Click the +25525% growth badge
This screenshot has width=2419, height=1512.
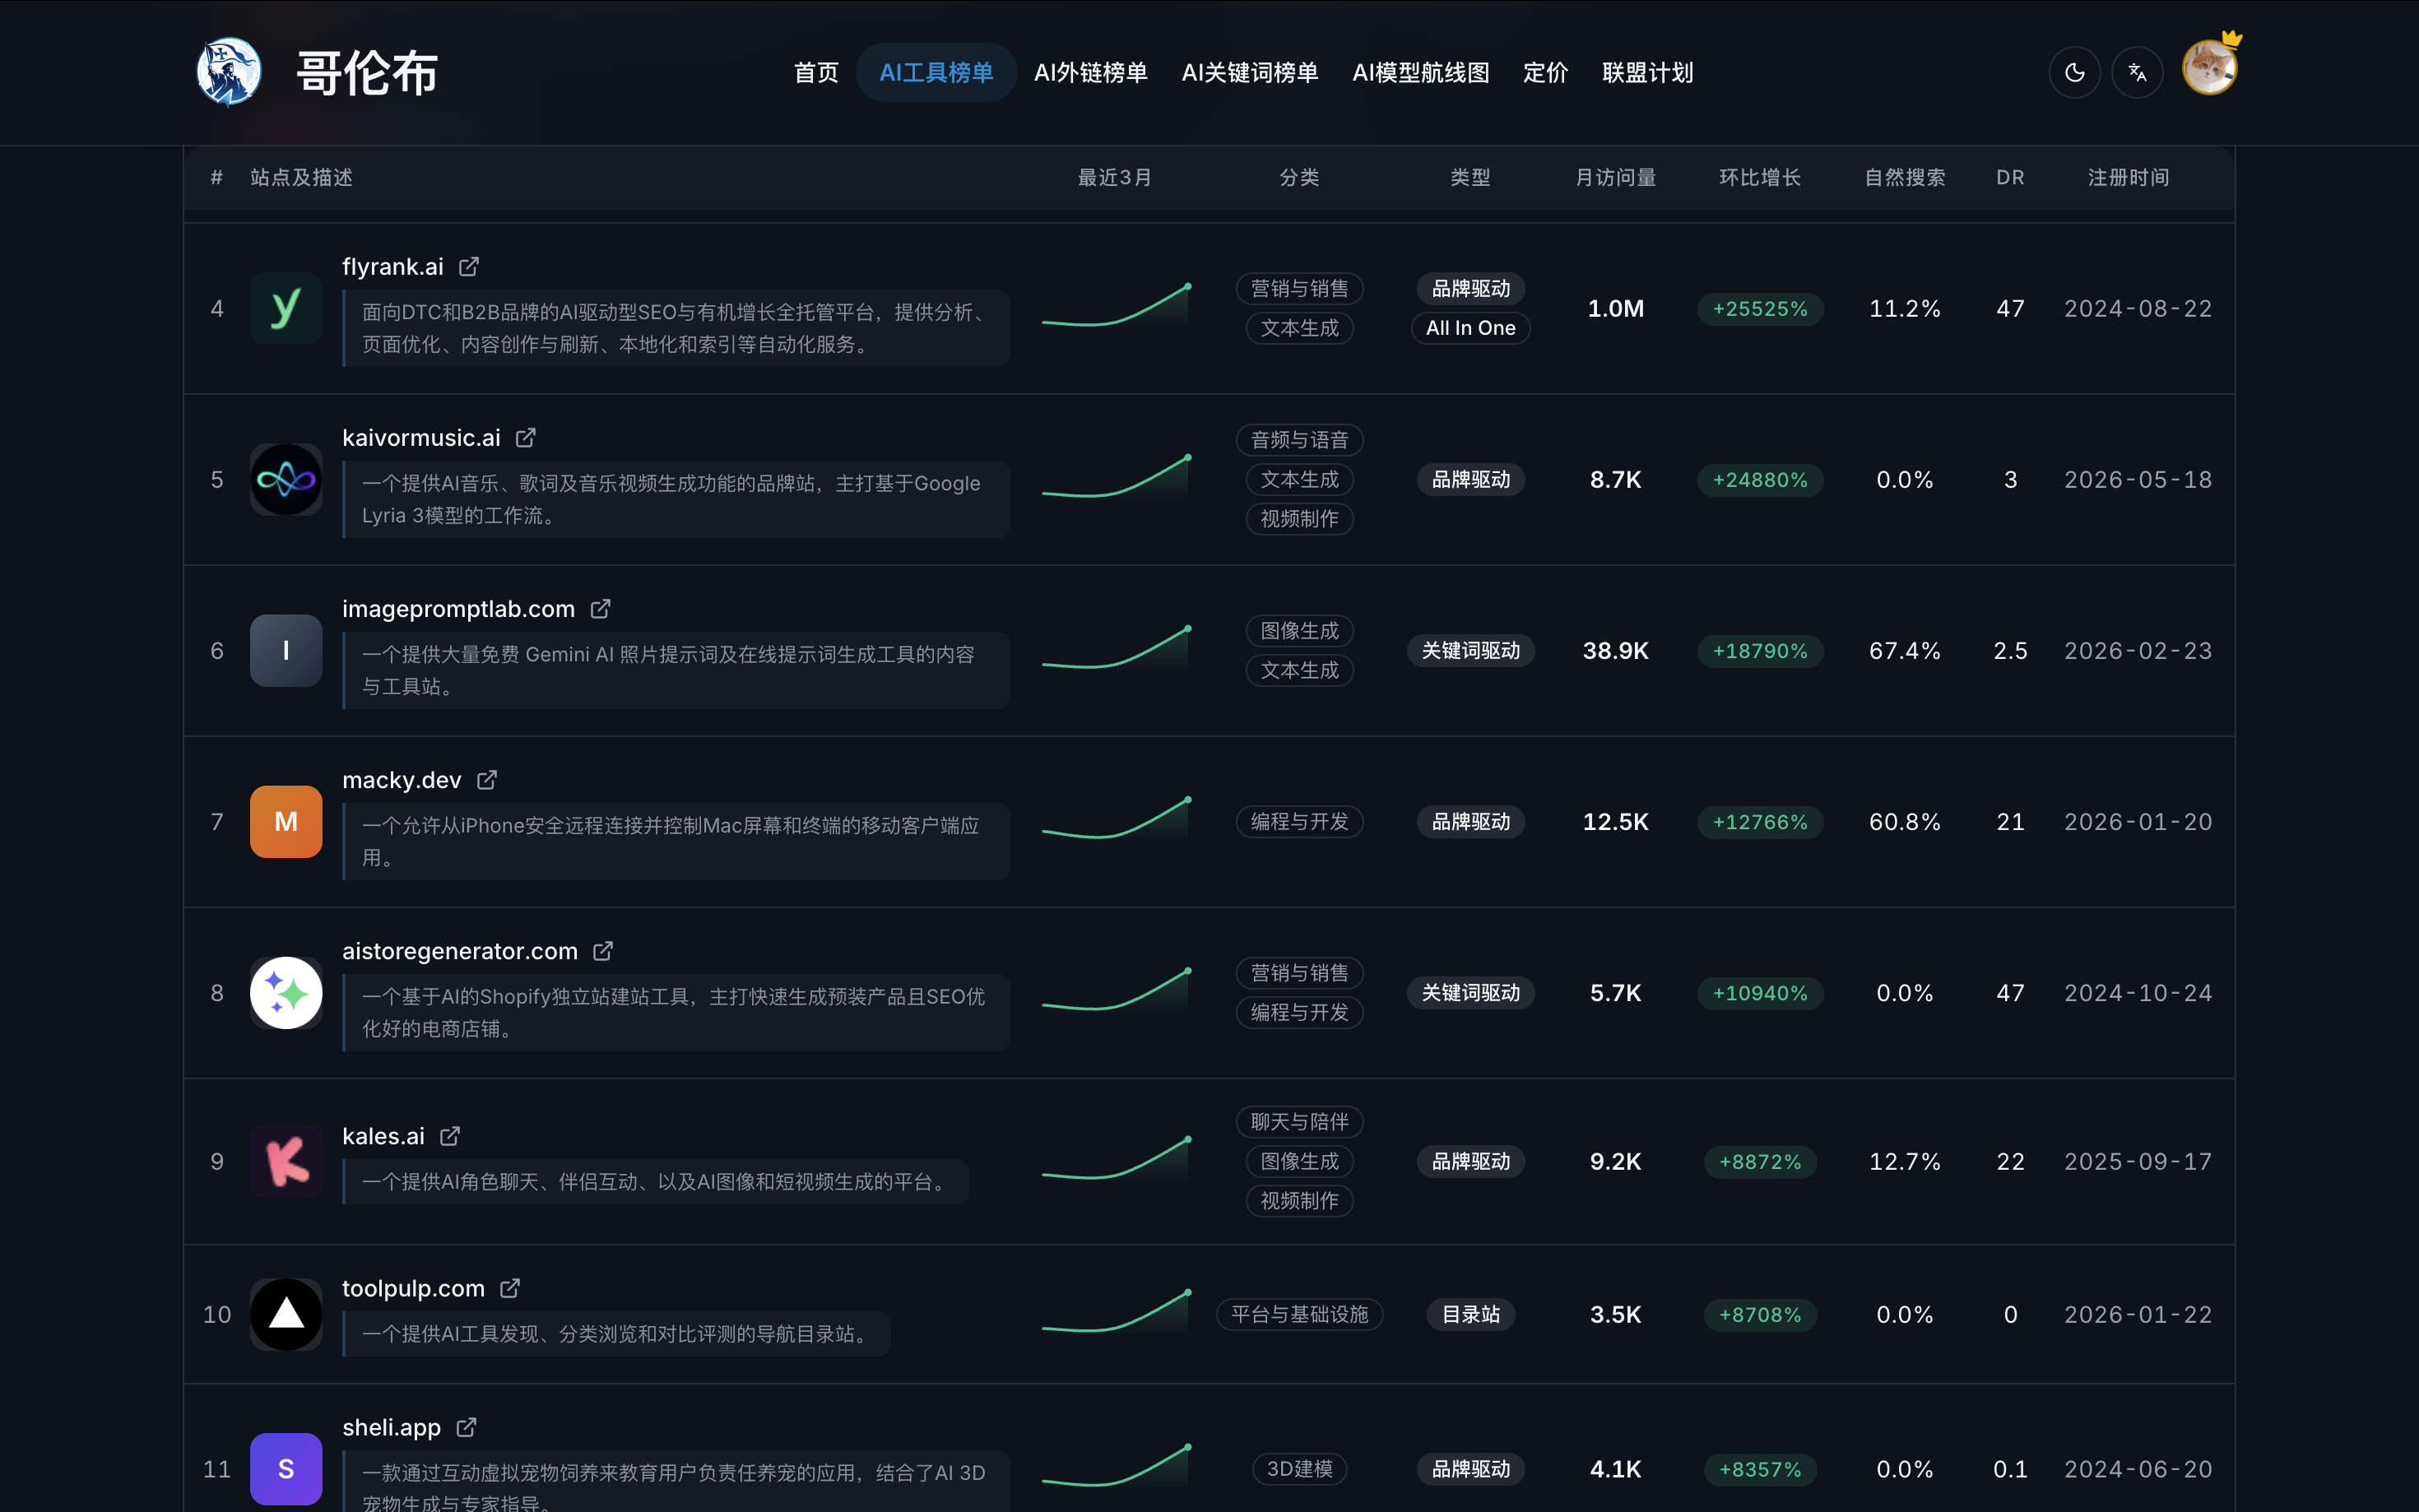click(1760, 309)
